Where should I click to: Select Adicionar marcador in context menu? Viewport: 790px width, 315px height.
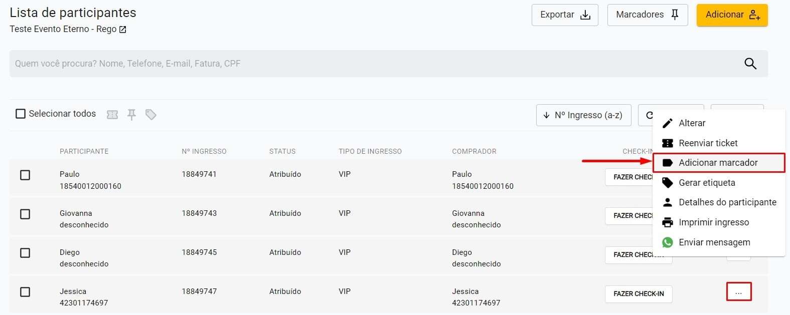718,163
